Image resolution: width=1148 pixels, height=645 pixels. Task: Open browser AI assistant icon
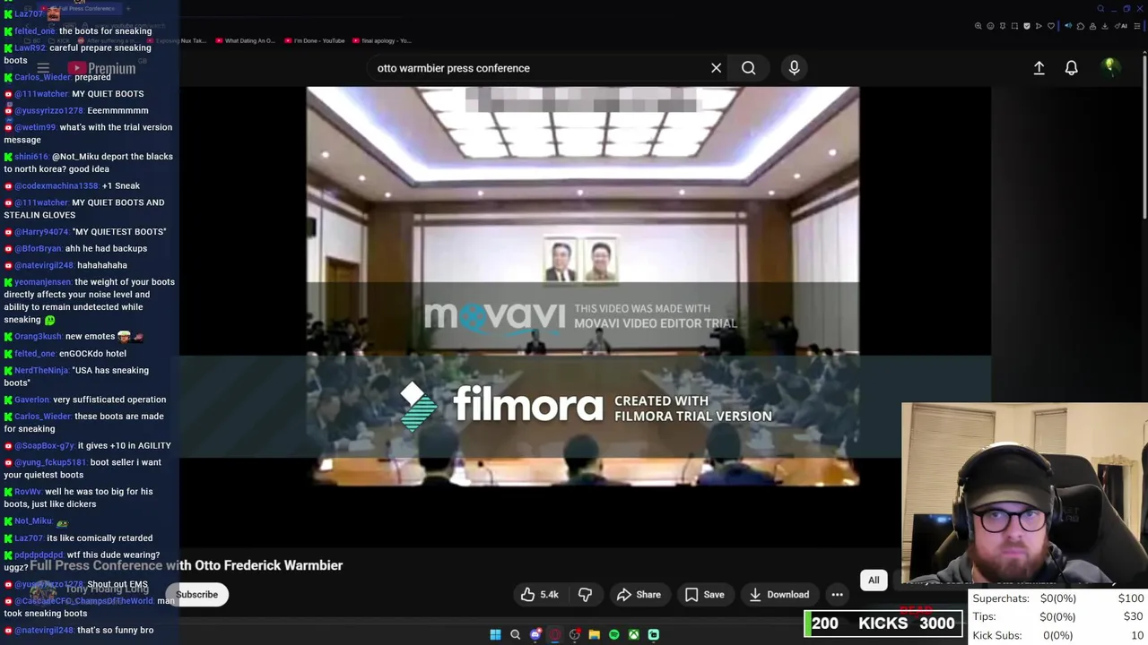pos(1120,26)
